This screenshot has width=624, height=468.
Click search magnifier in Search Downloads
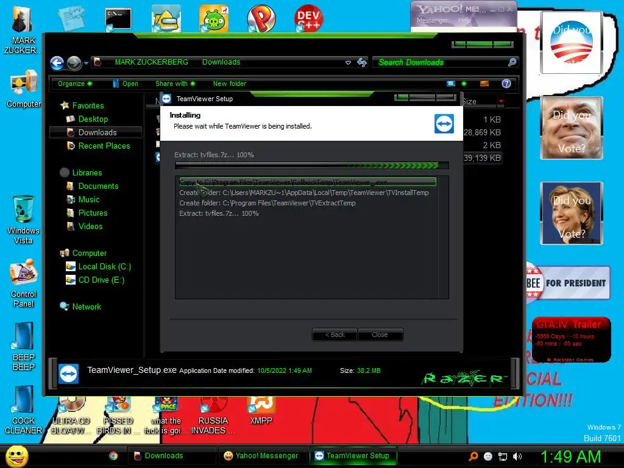coord(512,62)
